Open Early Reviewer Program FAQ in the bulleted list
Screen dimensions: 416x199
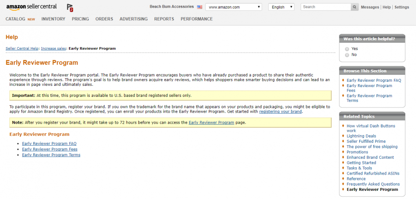coord(49,144)
